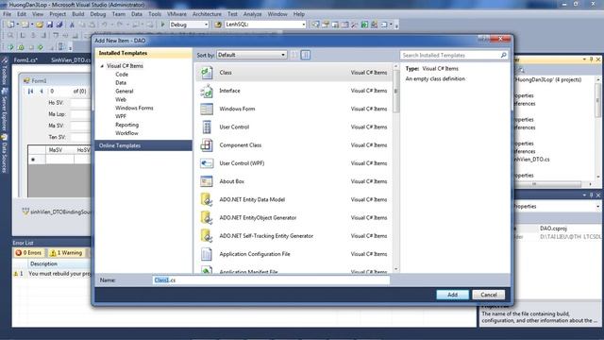The image size is (604, 340).
Task: Click the sinhVien_DTOBindingSource component icon
Action: pyautogui.click(x=25, y=212)
